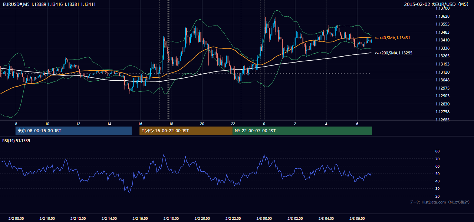The width and height of the screenshot is (474, 222).
Task: Click bottom time label 2/3 04:00
Action: [x=326, y=218]
